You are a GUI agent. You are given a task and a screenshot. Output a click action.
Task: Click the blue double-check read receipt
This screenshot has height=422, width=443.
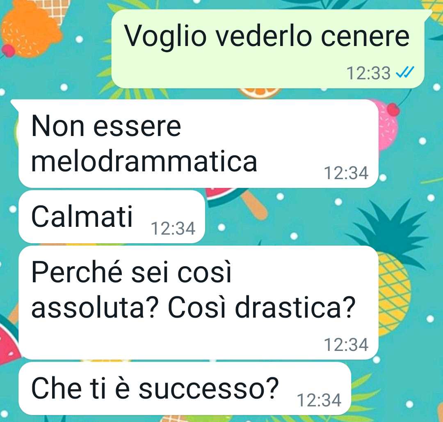[405, 72]
